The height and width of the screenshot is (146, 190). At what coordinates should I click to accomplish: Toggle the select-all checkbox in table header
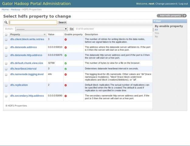pos(6,35)
